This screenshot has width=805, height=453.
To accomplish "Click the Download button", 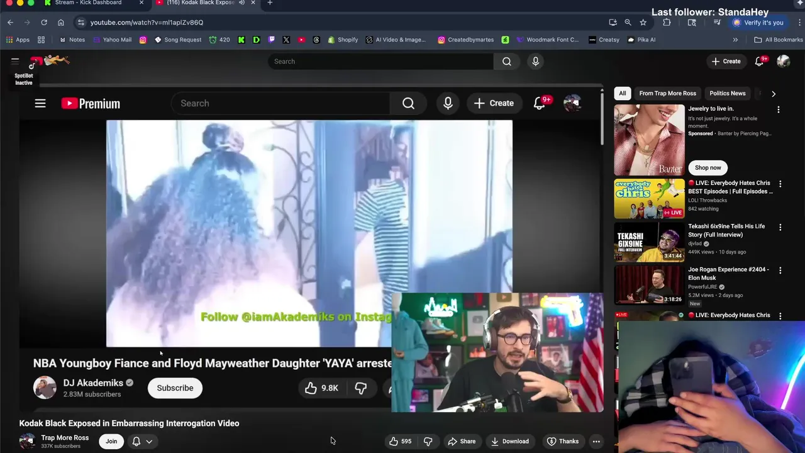I will [510, 441].
